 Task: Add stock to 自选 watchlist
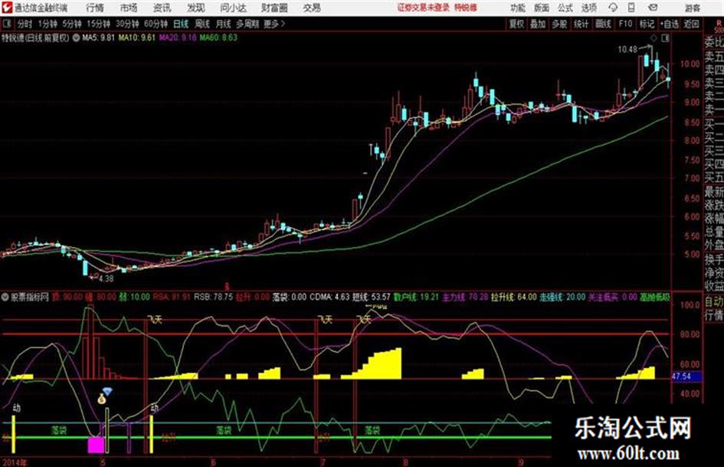pyautogui.click(x=669, y=24)
